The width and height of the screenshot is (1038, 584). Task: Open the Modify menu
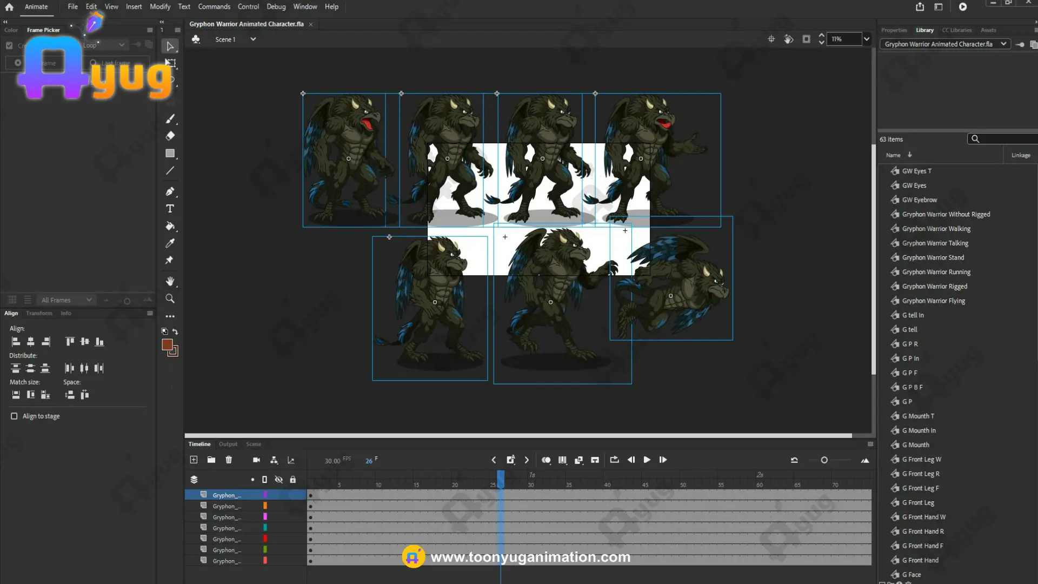click(x=159, y=6)
